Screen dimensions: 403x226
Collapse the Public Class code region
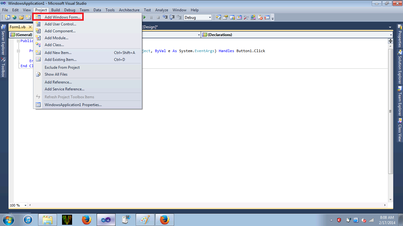click(18, 41)
